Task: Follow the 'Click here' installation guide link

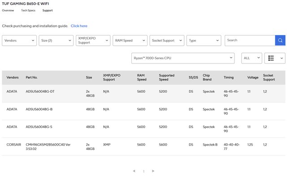Action: click(x=79, y=26)
